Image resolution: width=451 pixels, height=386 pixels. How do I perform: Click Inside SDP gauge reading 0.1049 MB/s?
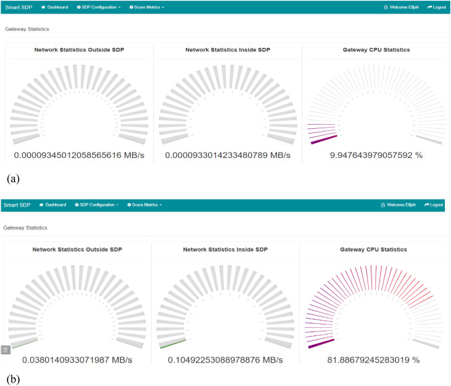click(225, 304)
